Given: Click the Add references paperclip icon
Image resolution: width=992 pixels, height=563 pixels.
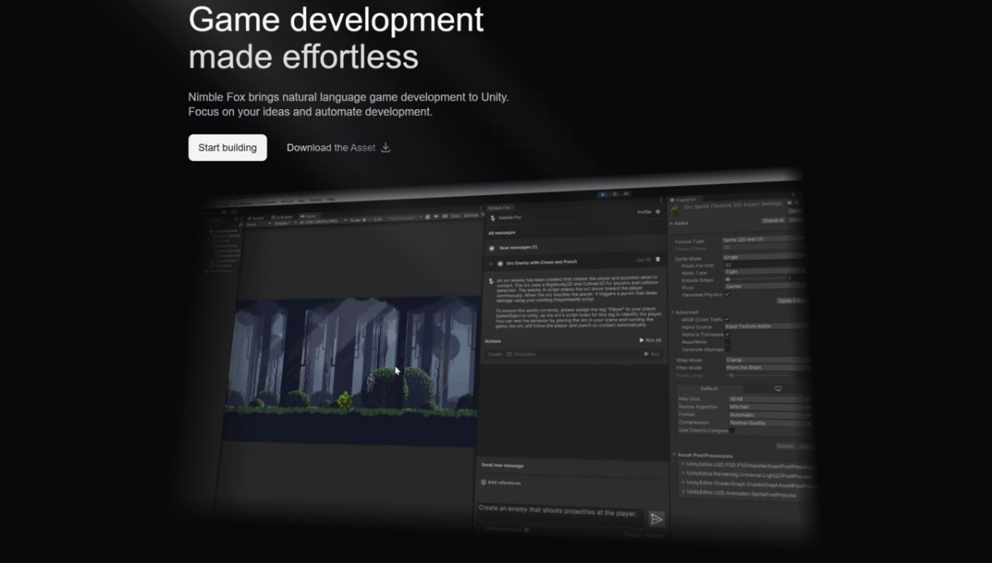Looking at the screenshot, I should point(483,482).
